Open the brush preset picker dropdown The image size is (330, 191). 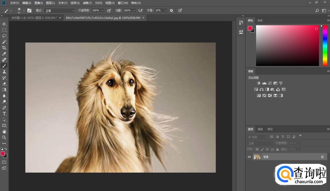pyautogui.click(x=24, y=10)
